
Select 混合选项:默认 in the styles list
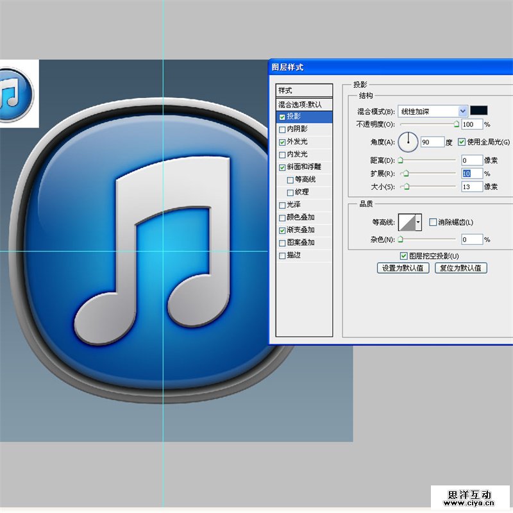point(304,104)
